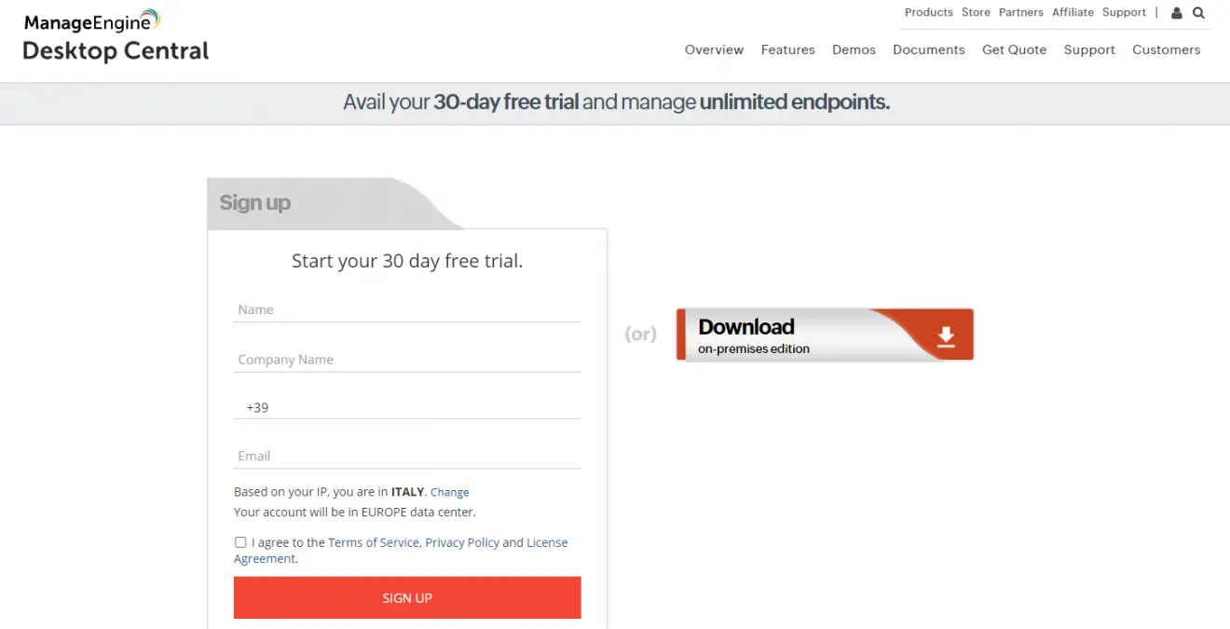This screenshot has width=1230, height=629.
Task: Change the detected ITALY location
Action: coord(449,491)
